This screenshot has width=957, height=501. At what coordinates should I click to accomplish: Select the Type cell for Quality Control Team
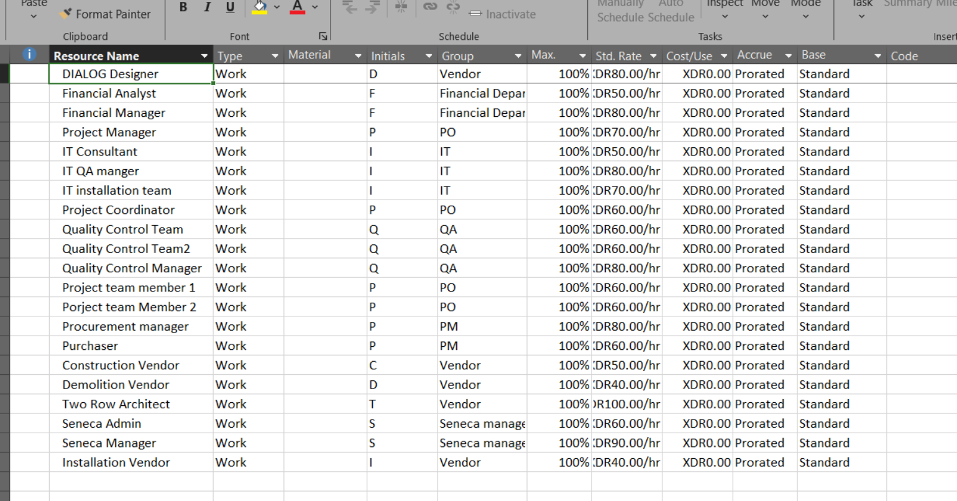(249, 229)
